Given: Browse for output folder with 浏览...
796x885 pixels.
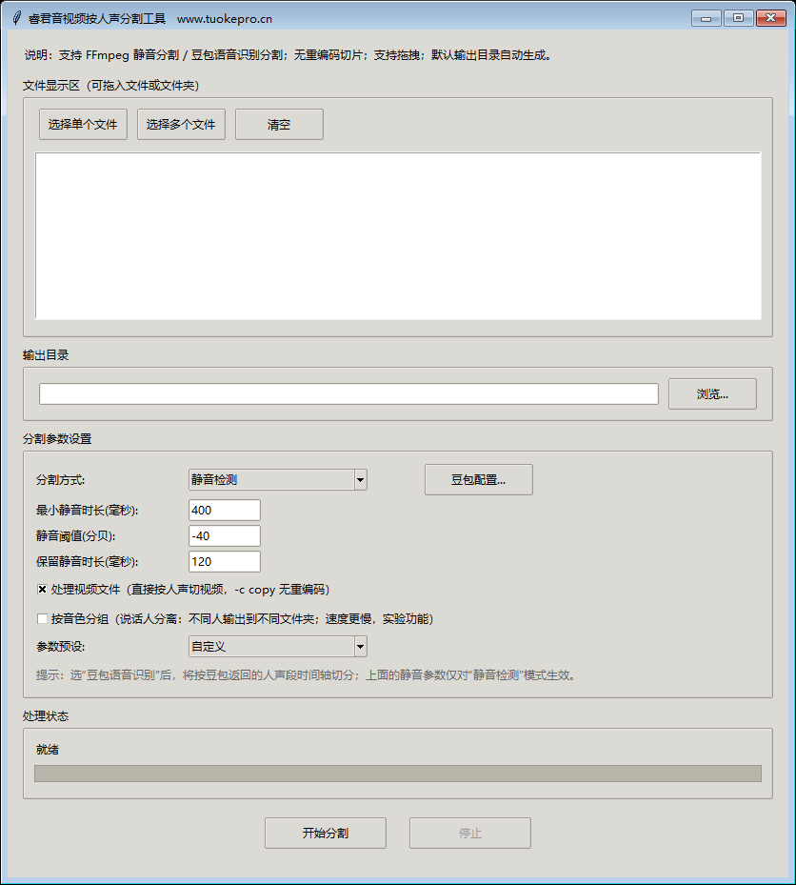Looking at the screenshot, I should [x=712, y=394].
